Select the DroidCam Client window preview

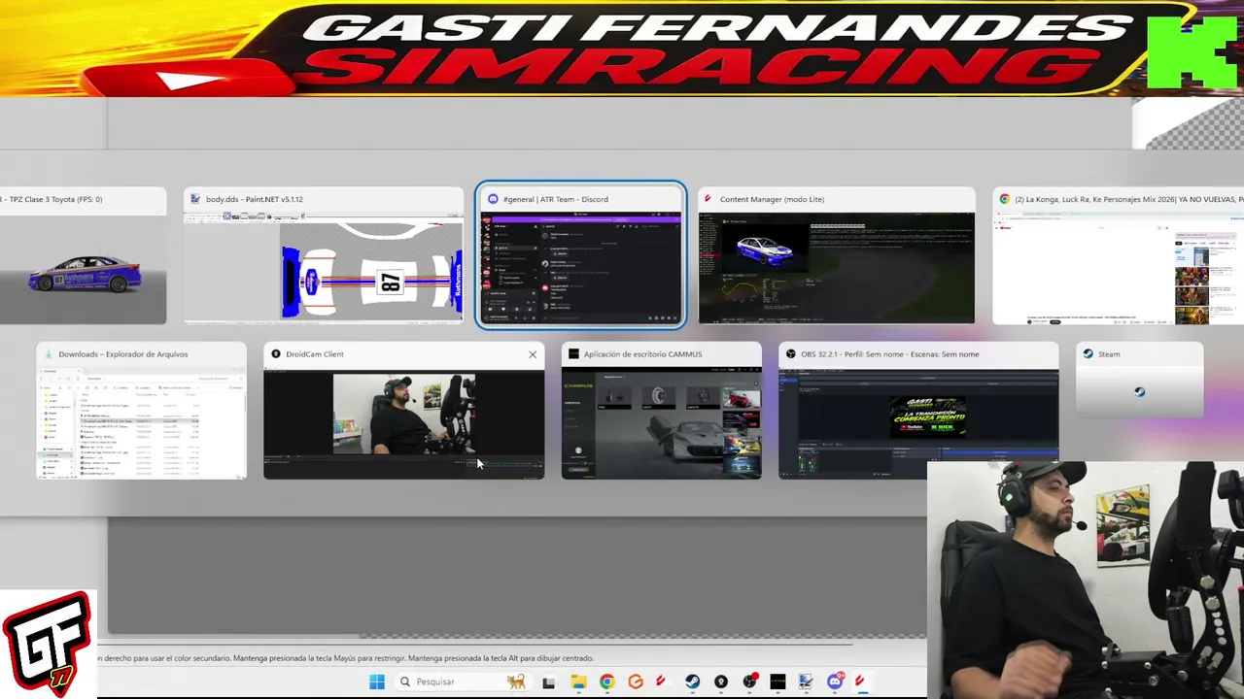[403, 411]
